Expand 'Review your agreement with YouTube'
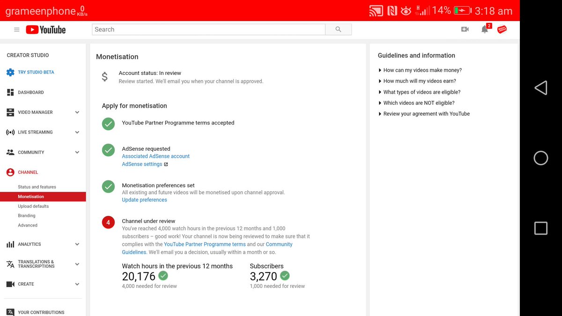This screenshot has height=316, width=562. [424, 114]
